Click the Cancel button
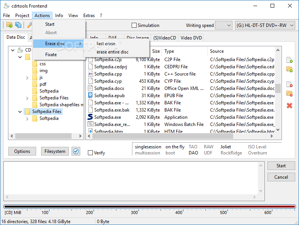299x225 pixels. click(281, 177)
